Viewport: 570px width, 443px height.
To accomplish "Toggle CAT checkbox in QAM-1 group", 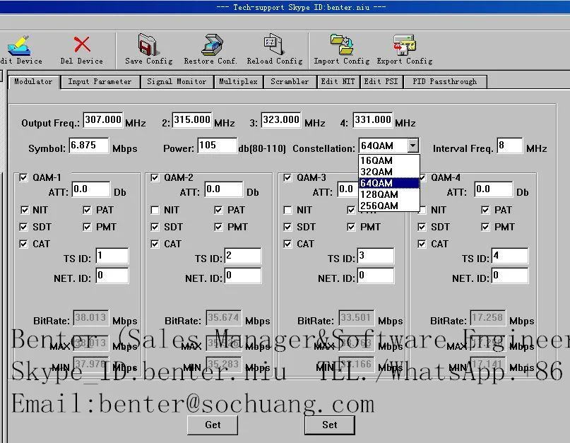I will tap(23, 244).
